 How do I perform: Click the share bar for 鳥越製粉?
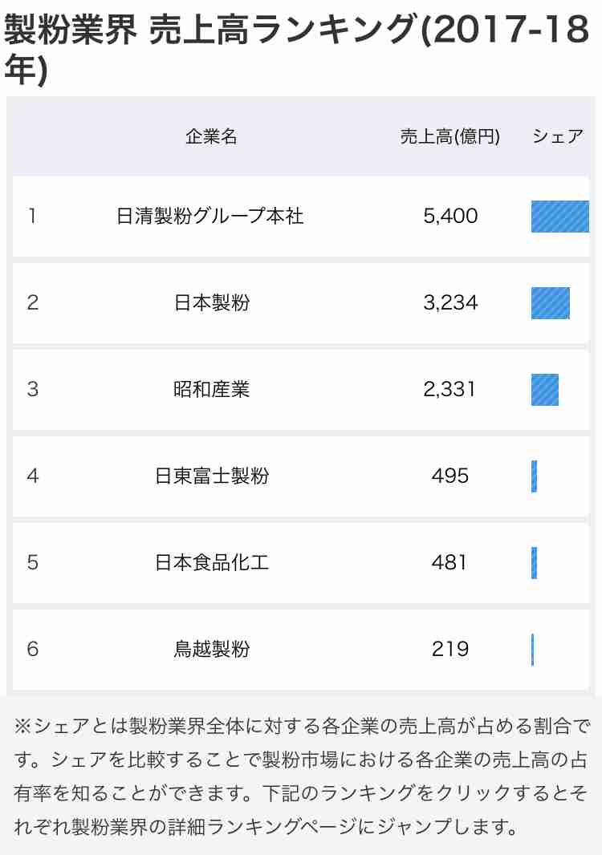coord(533,650)
